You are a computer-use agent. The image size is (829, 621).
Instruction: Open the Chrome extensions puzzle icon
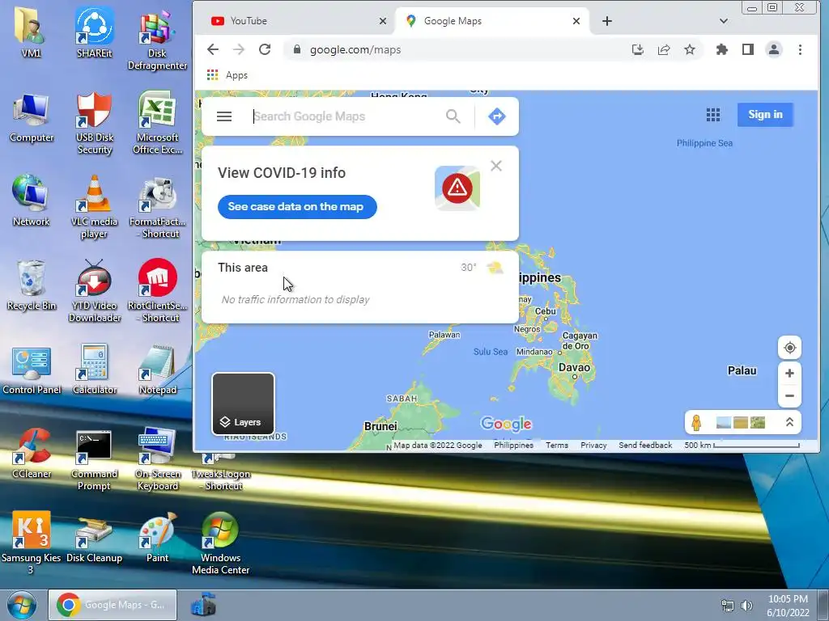(721, 49)
